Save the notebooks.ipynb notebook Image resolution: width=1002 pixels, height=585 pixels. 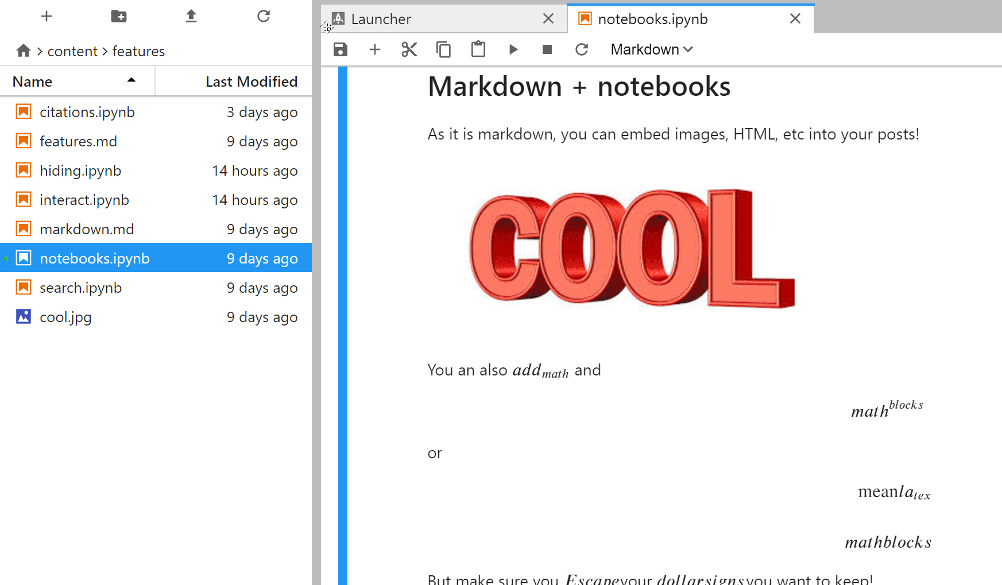pos(340,49)
